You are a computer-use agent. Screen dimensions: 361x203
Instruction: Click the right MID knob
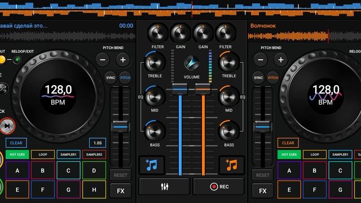228,98
